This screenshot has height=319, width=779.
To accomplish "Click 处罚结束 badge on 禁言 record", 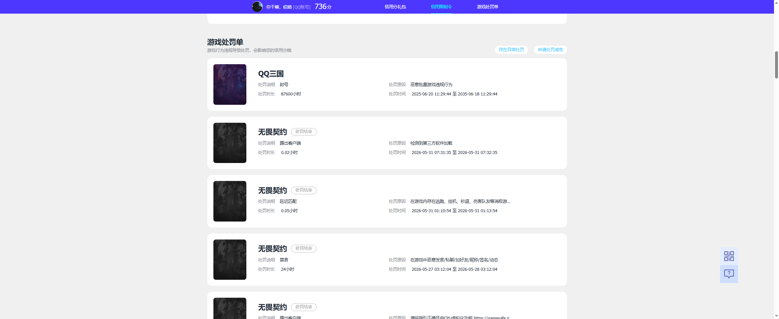I will pos(304,248).
